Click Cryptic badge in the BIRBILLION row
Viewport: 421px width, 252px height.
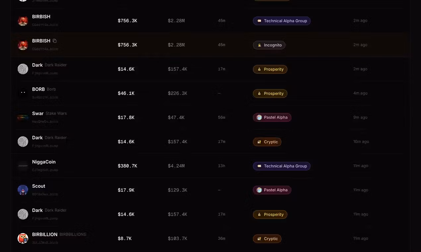coord(267,239)
